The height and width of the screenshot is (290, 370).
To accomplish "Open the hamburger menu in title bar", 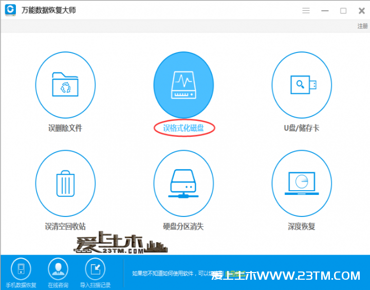I will pyautogui.click(x=306, y=11).
